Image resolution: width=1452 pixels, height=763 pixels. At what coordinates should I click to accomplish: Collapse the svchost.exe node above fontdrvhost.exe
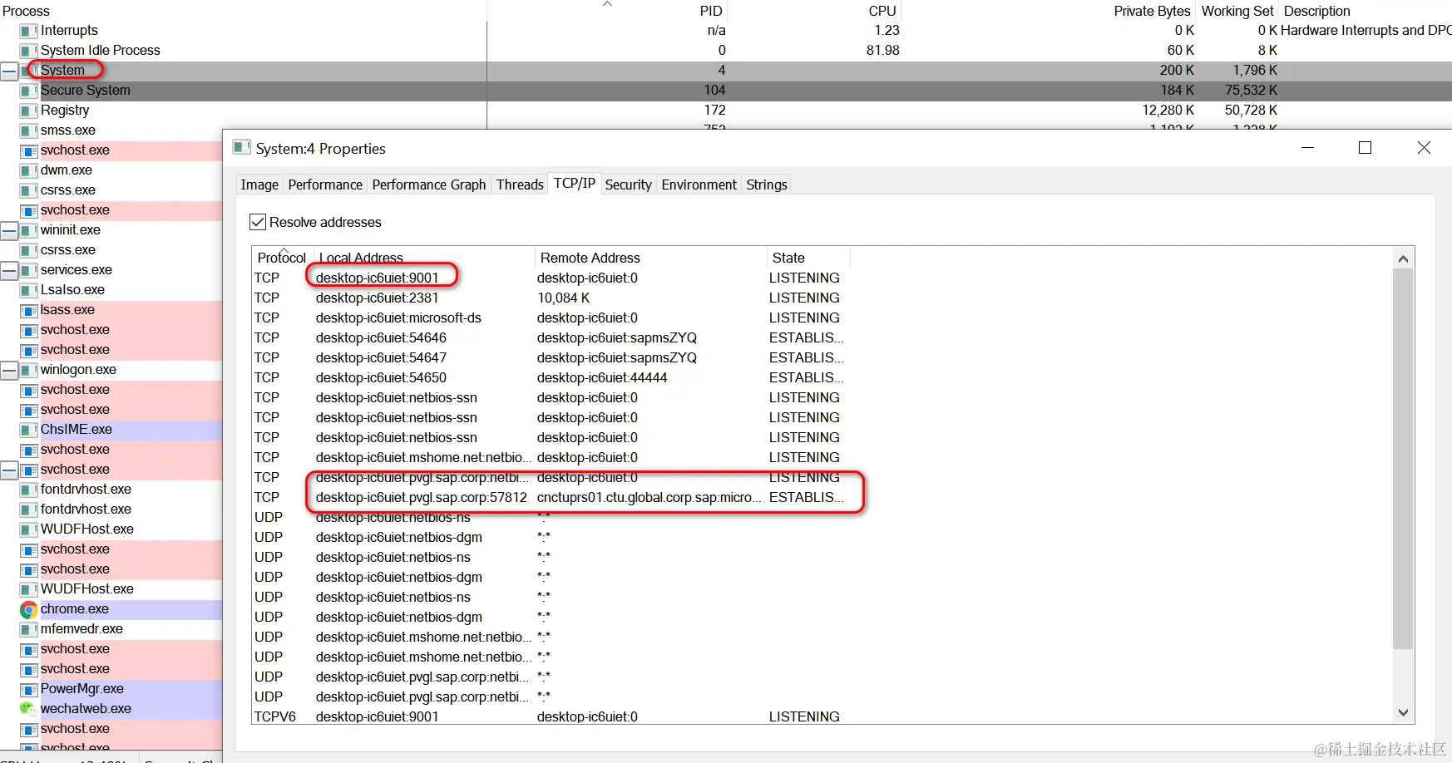[x=9, y=470]
